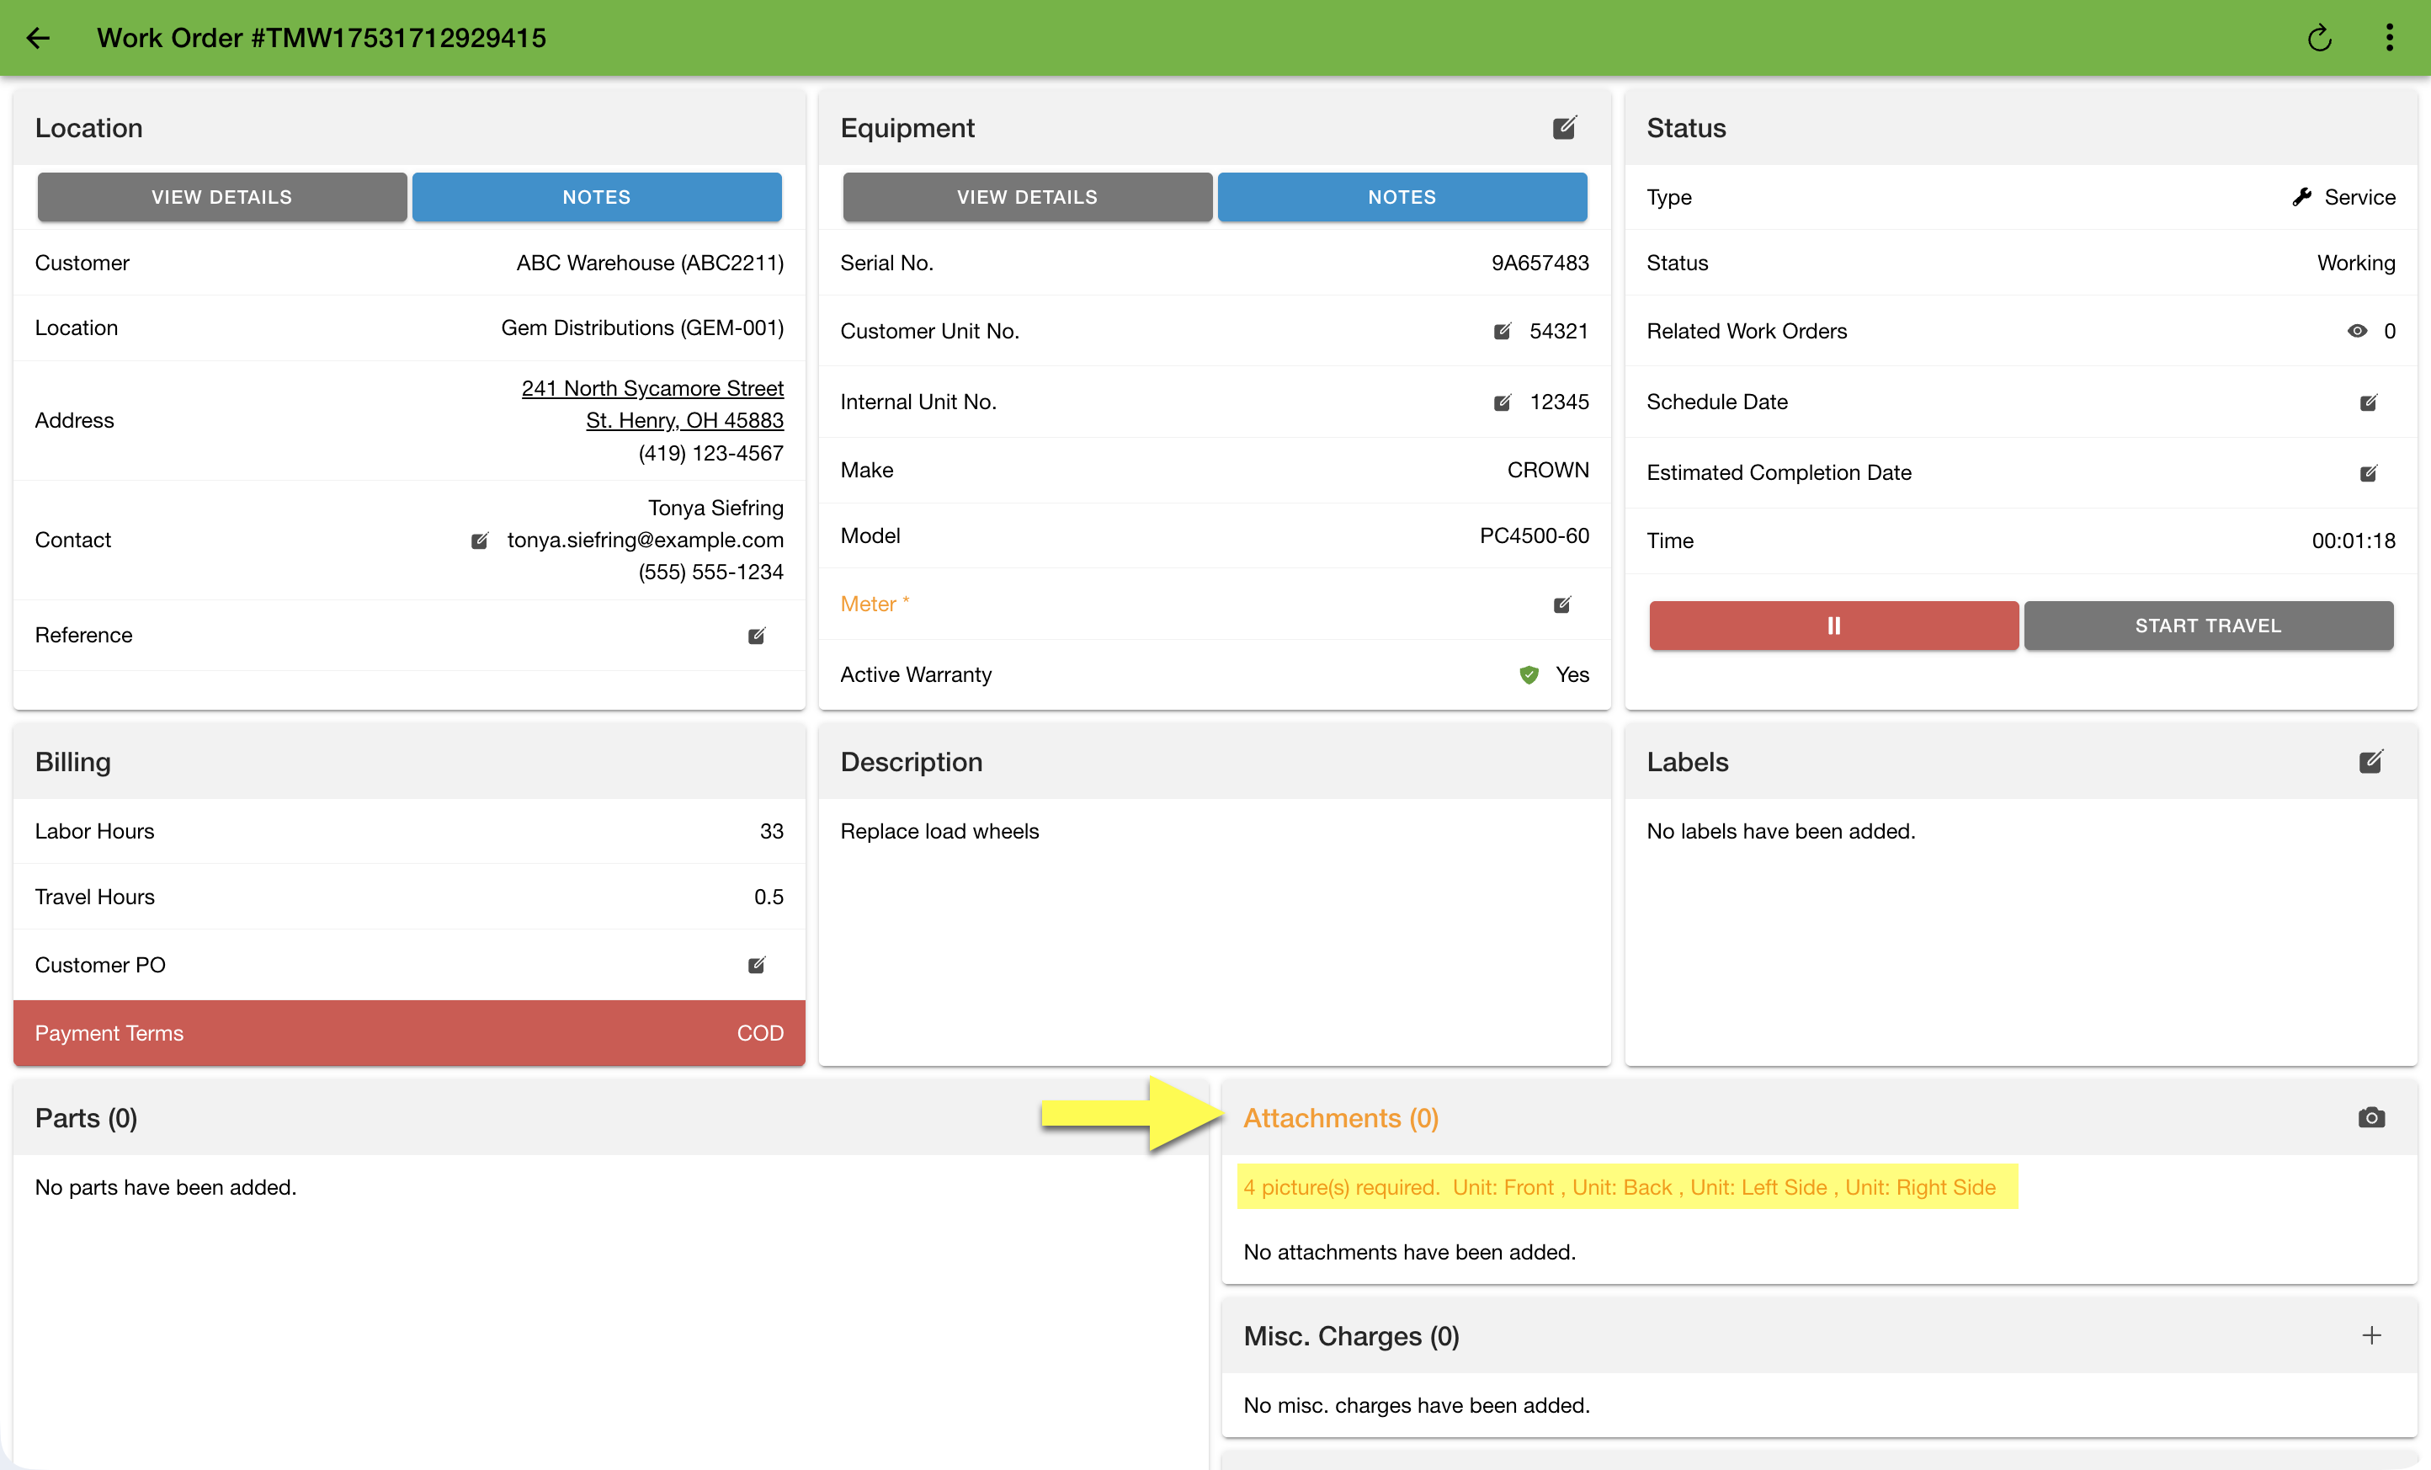
Task: Edit the Labels section
Action: click(2370, 762)
